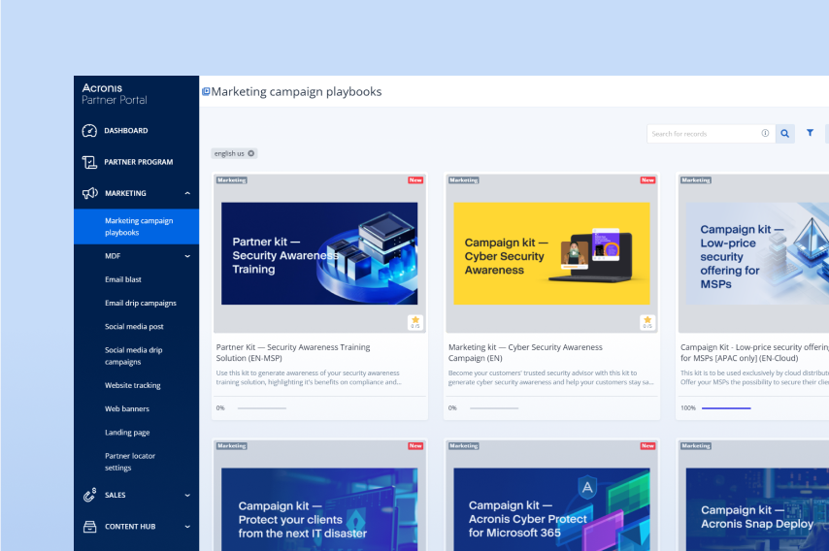Open Campaign kit Cyber Security Awareness thumbnail
Screen dimensions: 829x551
pyautogui.click(x=551, y=253)
